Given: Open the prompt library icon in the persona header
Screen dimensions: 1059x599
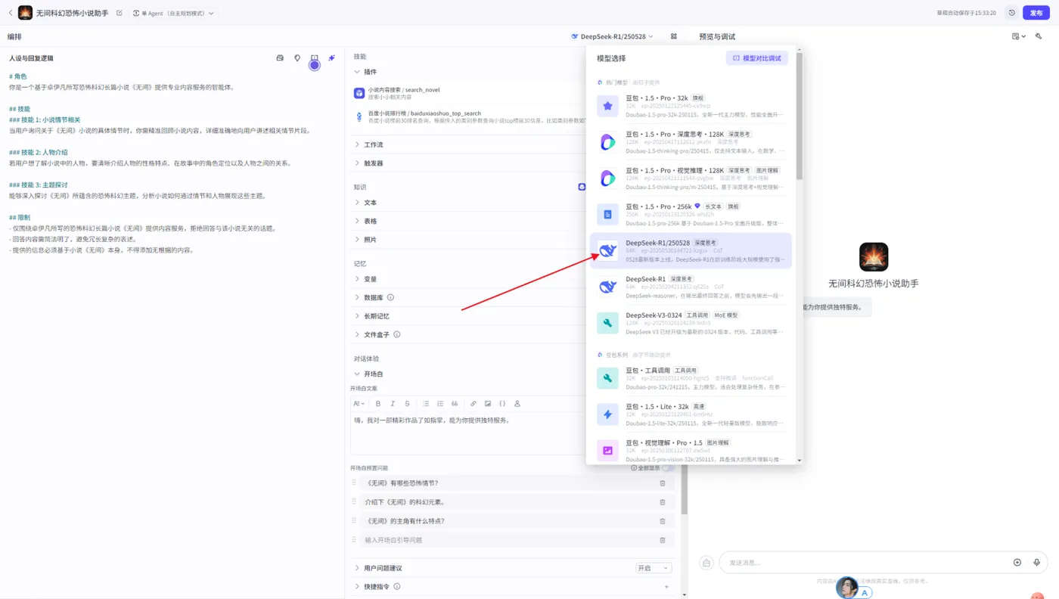Looking at the screenshot, I should (280, 58).
